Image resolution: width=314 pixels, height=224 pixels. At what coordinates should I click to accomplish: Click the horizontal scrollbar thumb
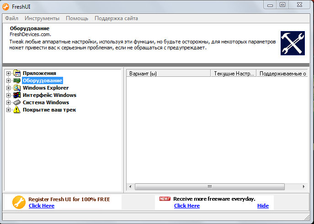coord(210,187)
